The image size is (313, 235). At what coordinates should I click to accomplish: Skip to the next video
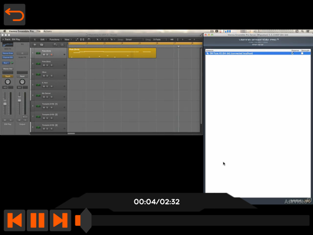[60, 220]
